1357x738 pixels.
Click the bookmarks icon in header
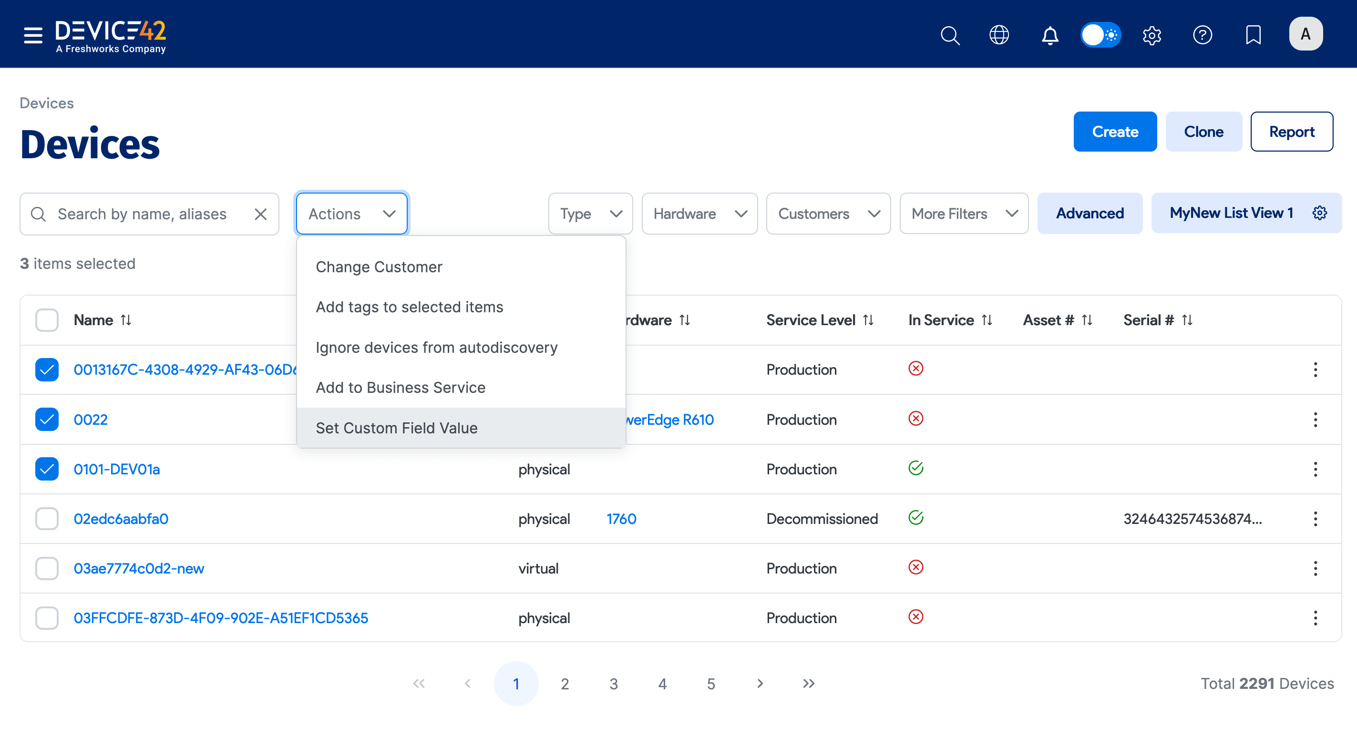1253,35
